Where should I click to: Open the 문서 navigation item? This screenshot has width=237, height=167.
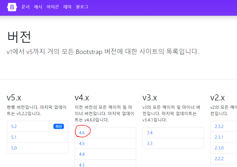pyautogui.click(x=25, y=7)
